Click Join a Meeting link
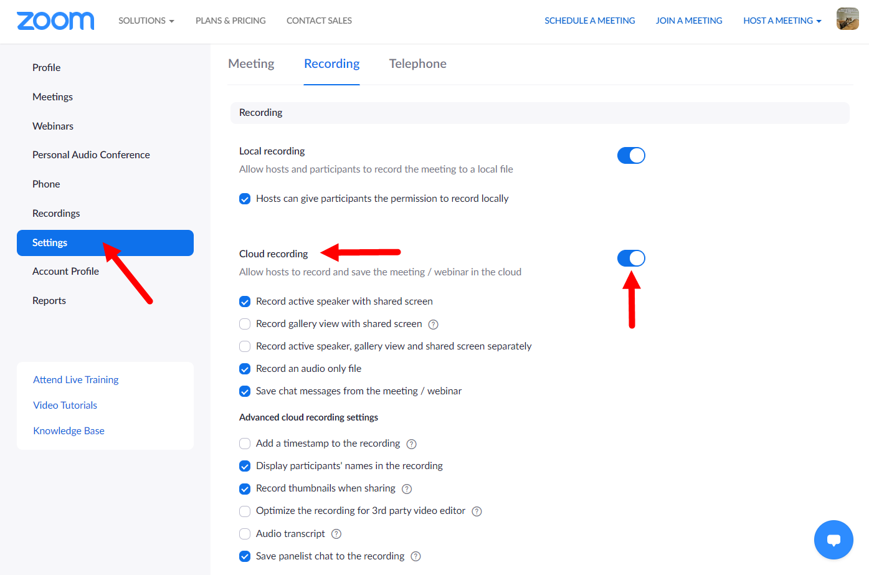The width and height of the screenshot is (869, 575). [689, 21]
